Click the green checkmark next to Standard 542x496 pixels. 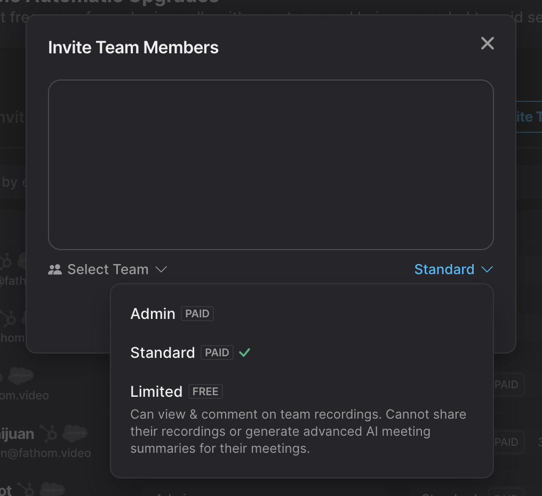click(244, 353)
